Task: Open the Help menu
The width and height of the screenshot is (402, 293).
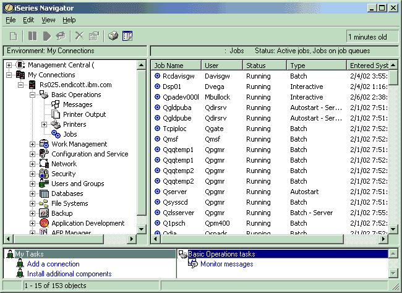Action: (x=69, y=20)
